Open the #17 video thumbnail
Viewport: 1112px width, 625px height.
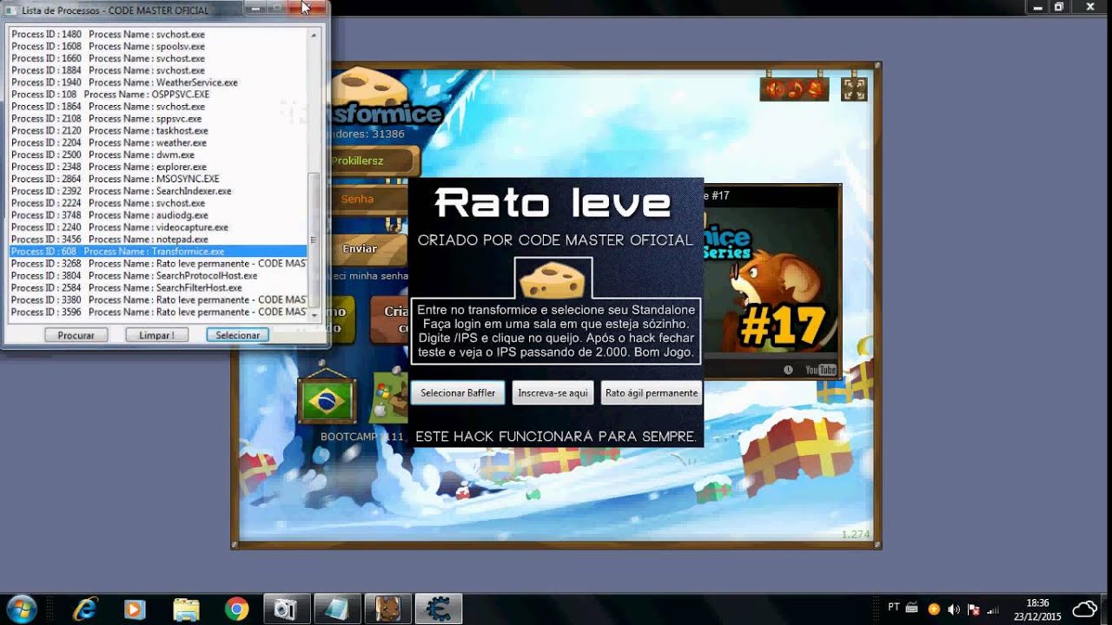click(770, 280)
